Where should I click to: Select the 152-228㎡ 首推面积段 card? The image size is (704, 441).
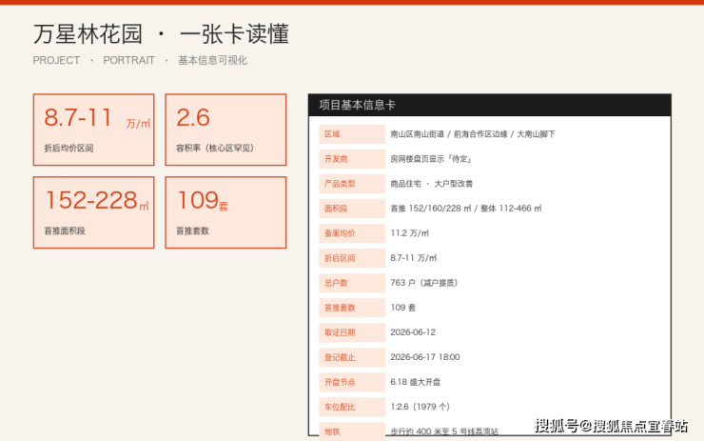tap(94, 212)
